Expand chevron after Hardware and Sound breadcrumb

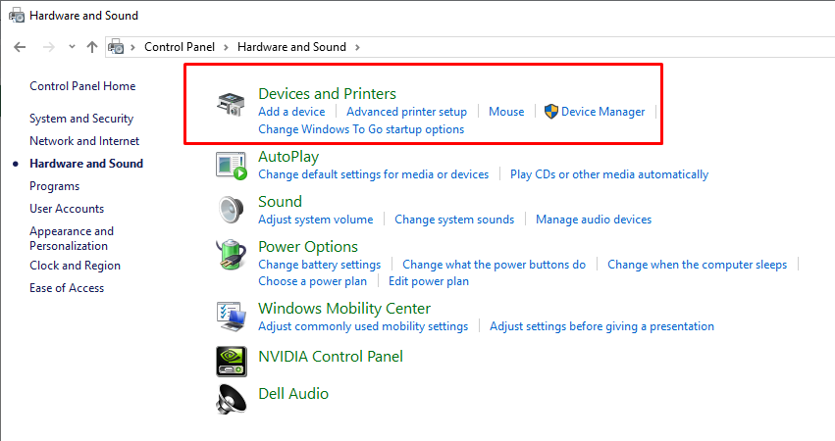click(357, 47)
